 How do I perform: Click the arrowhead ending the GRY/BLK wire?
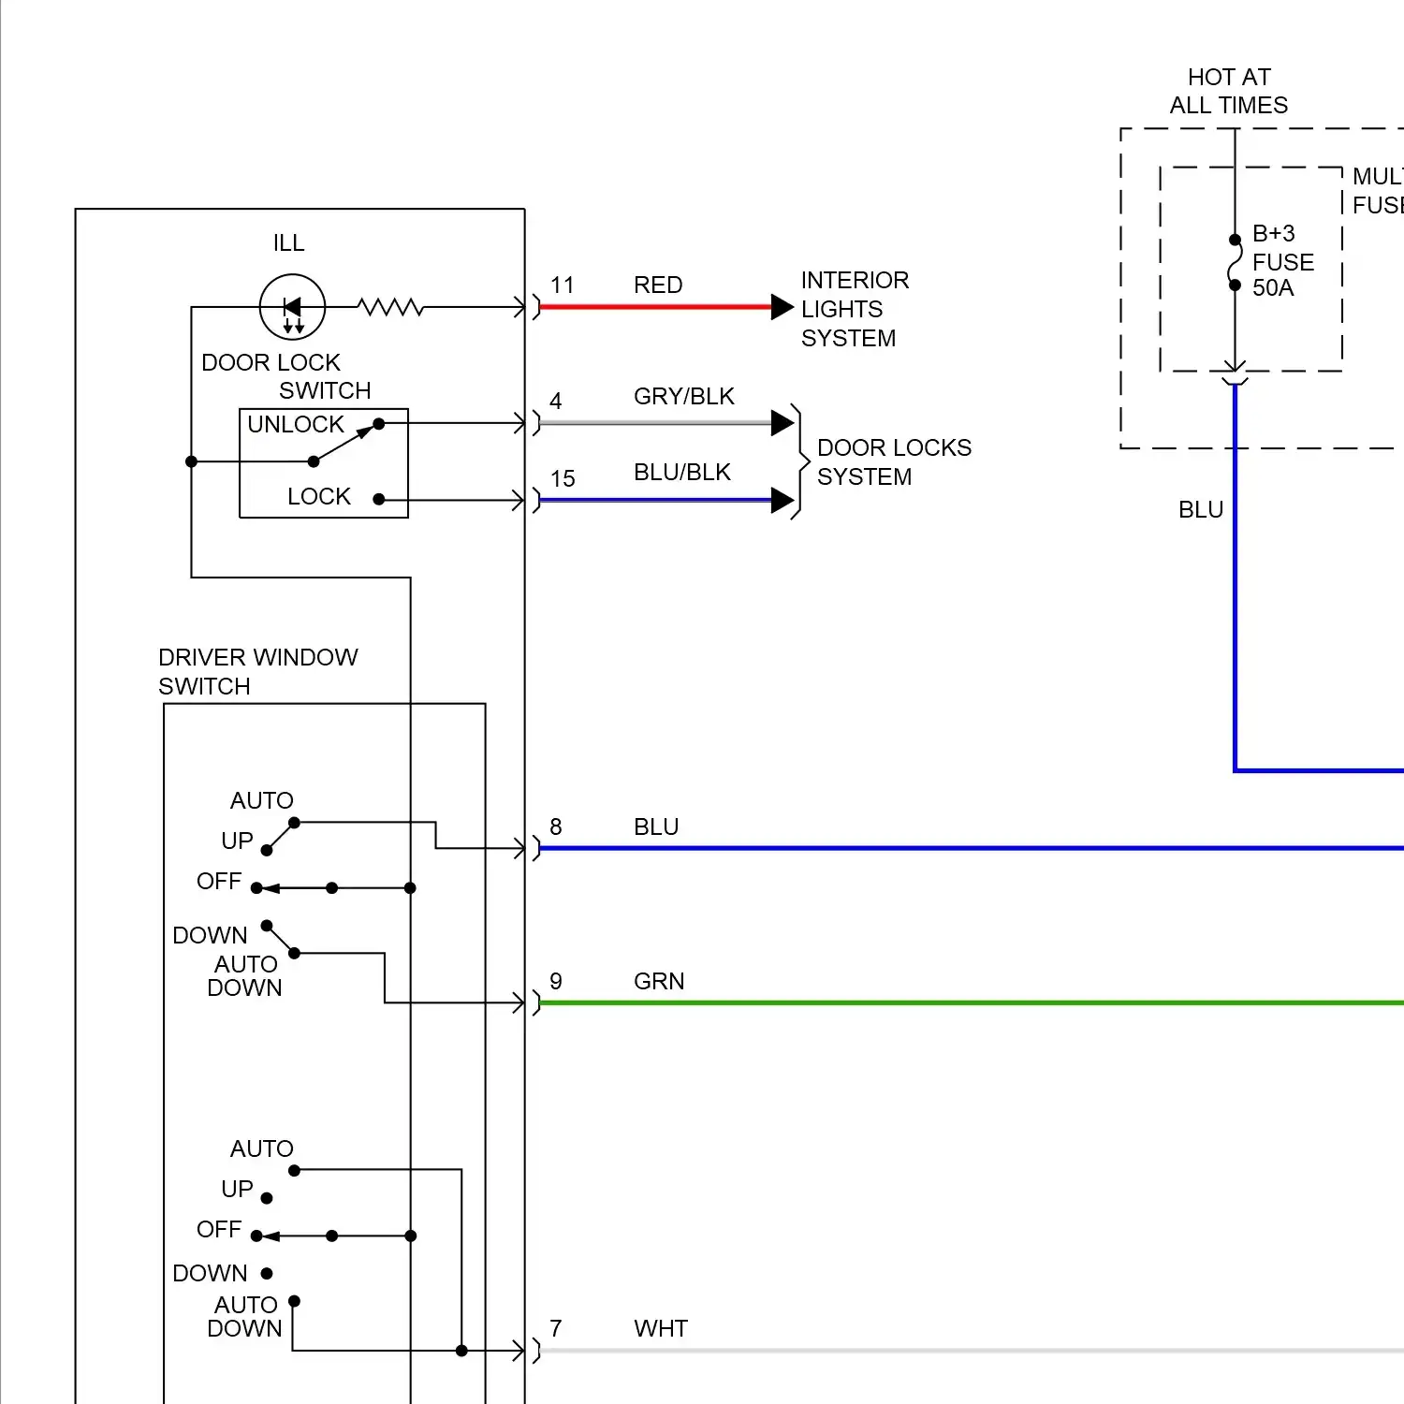[782, 423]
